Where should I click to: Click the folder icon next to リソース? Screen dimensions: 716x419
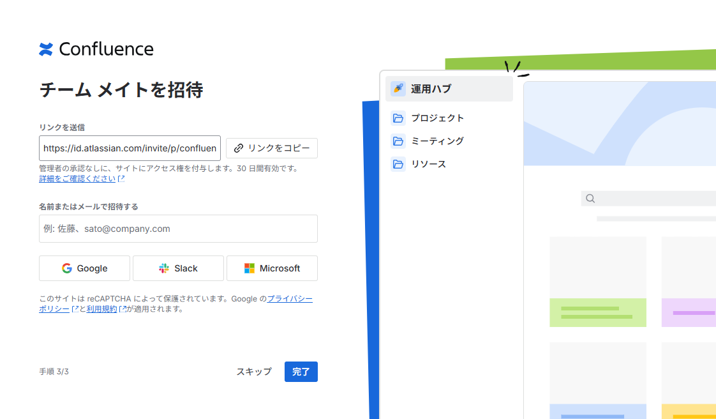coord(398,164)
